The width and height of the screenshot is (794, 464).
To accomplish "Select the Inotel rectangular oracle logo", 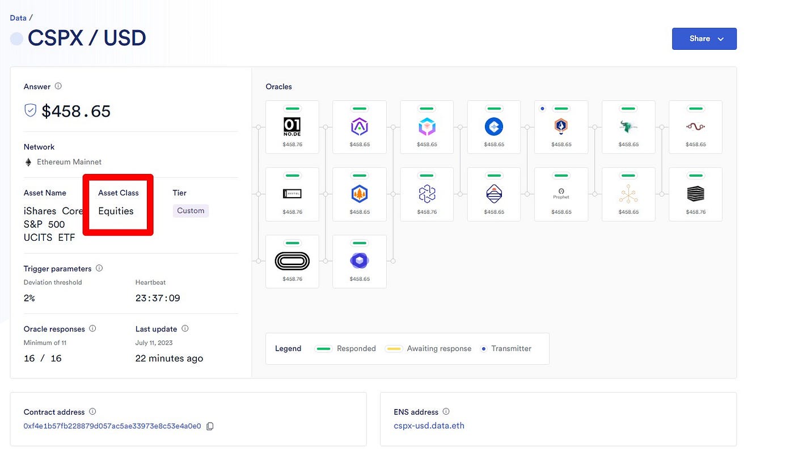I will (292, 194).
